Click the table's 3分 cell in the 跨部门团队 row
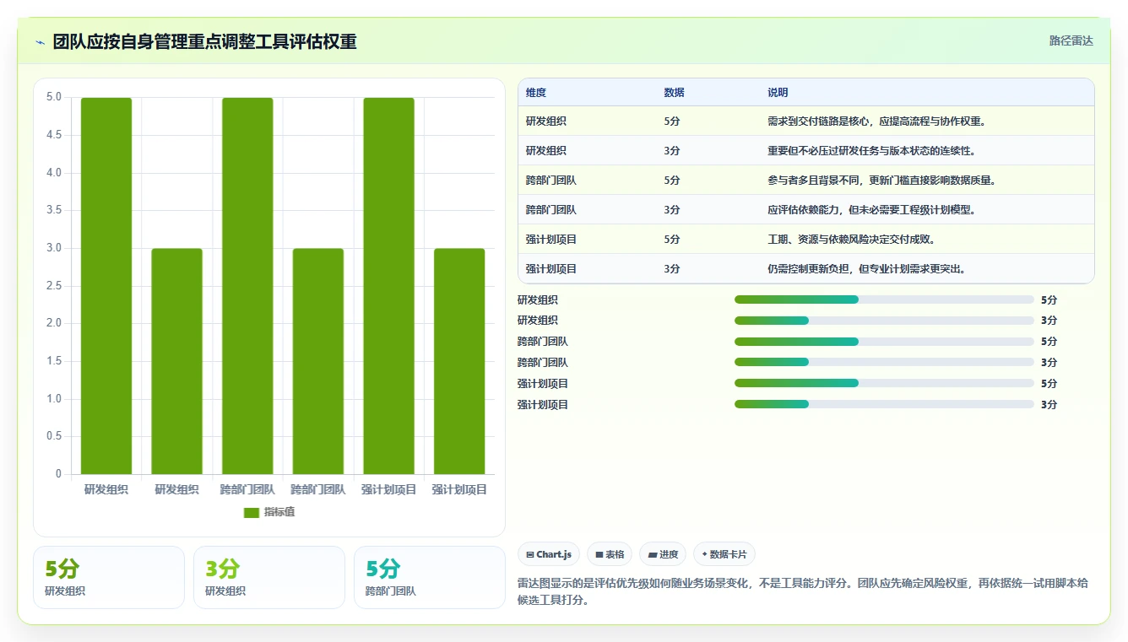1128x642 pixels. pyautogui.click(x=672, y=209)
